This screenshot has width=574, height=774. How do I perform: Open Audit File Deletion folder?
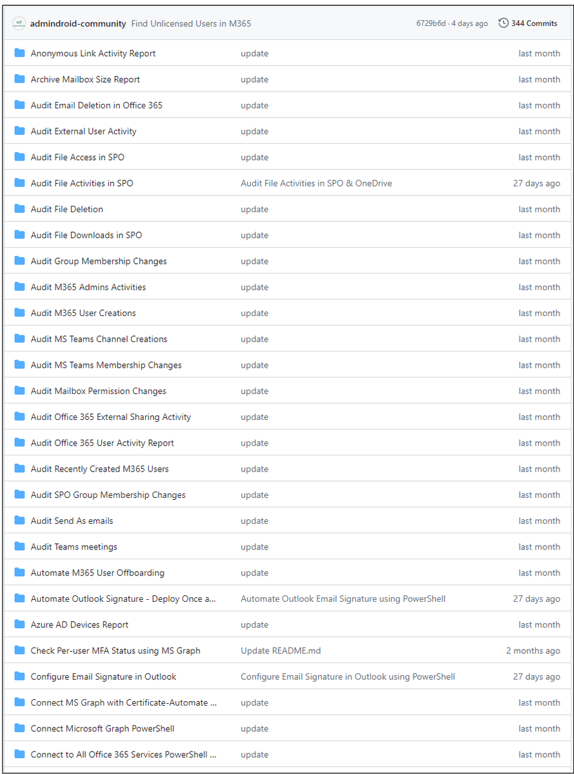(x=67, y=209)
